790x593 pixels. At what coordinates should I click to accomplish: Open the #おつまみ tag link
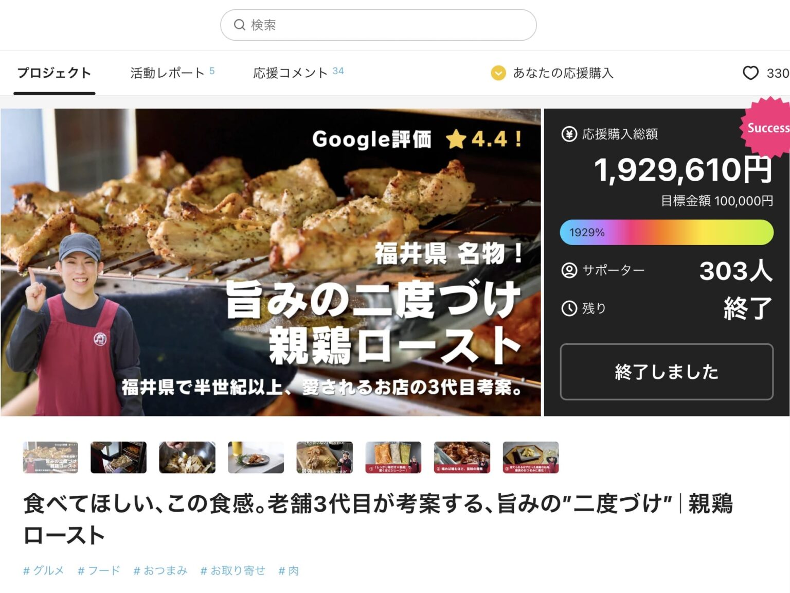160,570
